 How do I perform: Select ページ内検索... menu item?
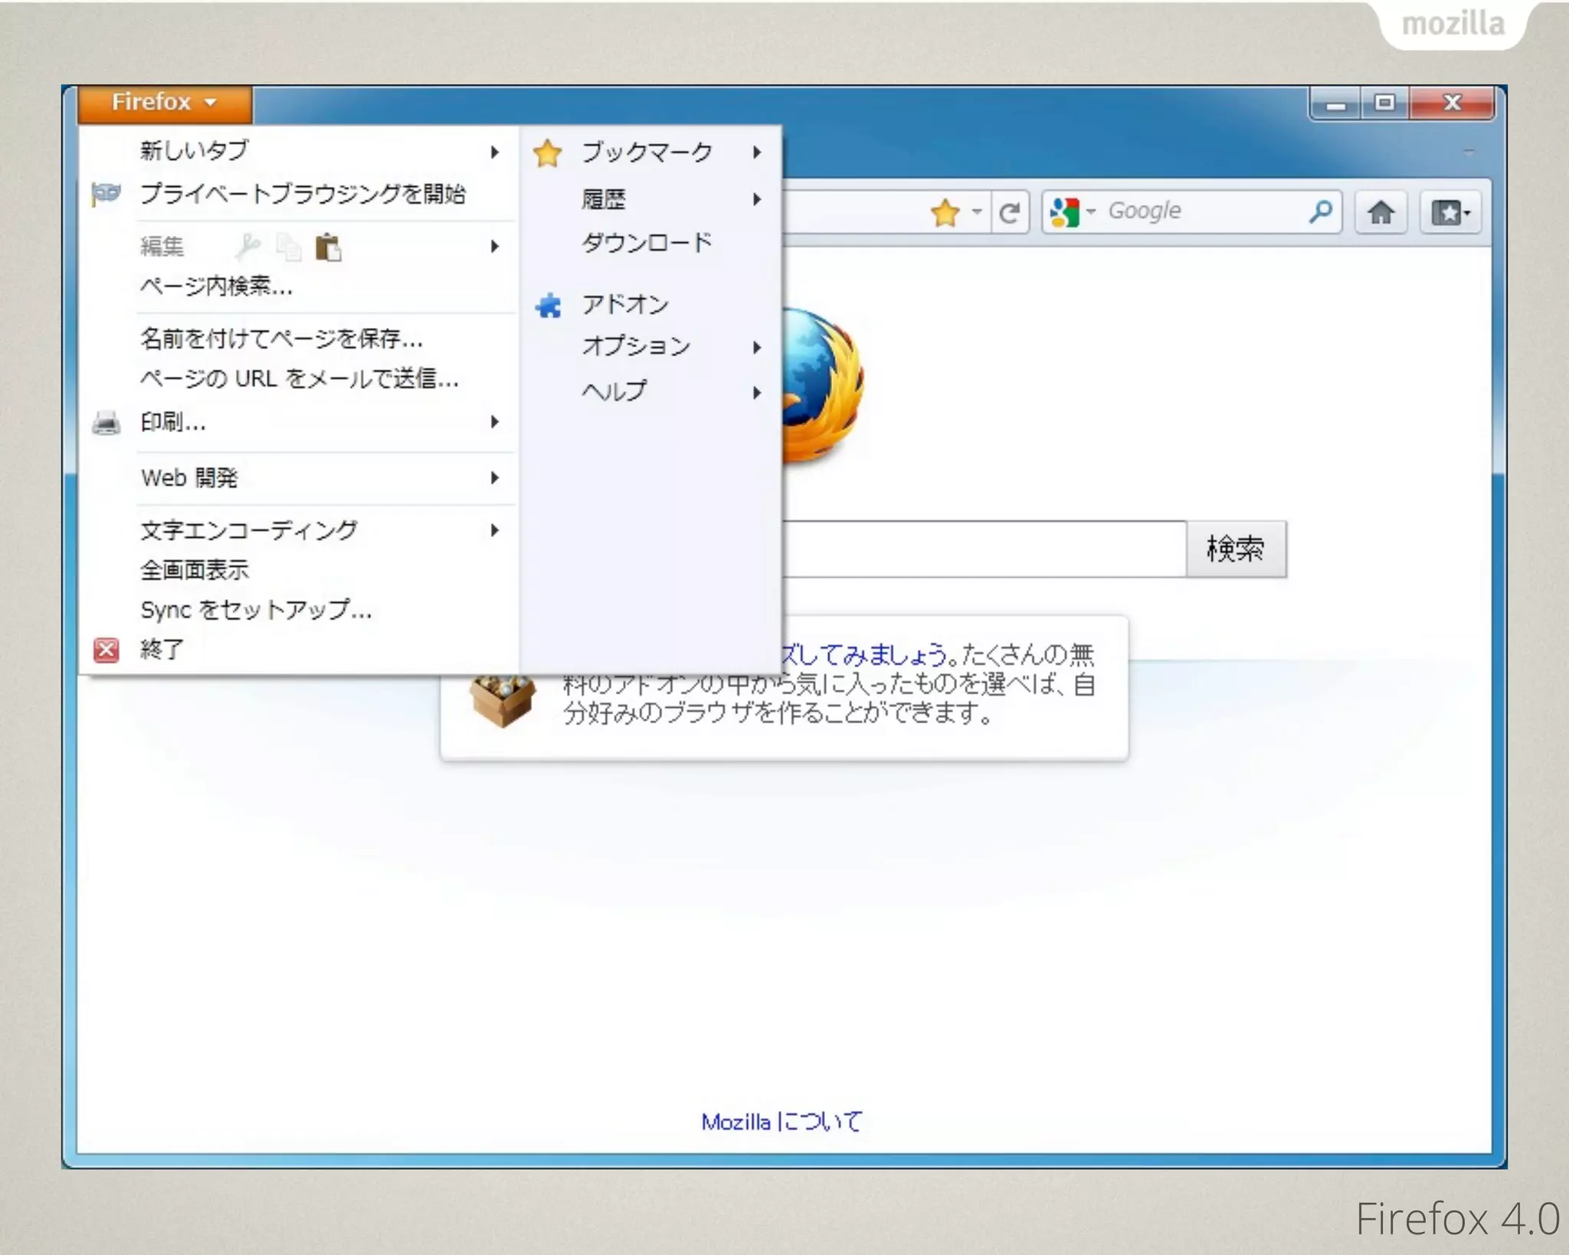coord(217,286)
